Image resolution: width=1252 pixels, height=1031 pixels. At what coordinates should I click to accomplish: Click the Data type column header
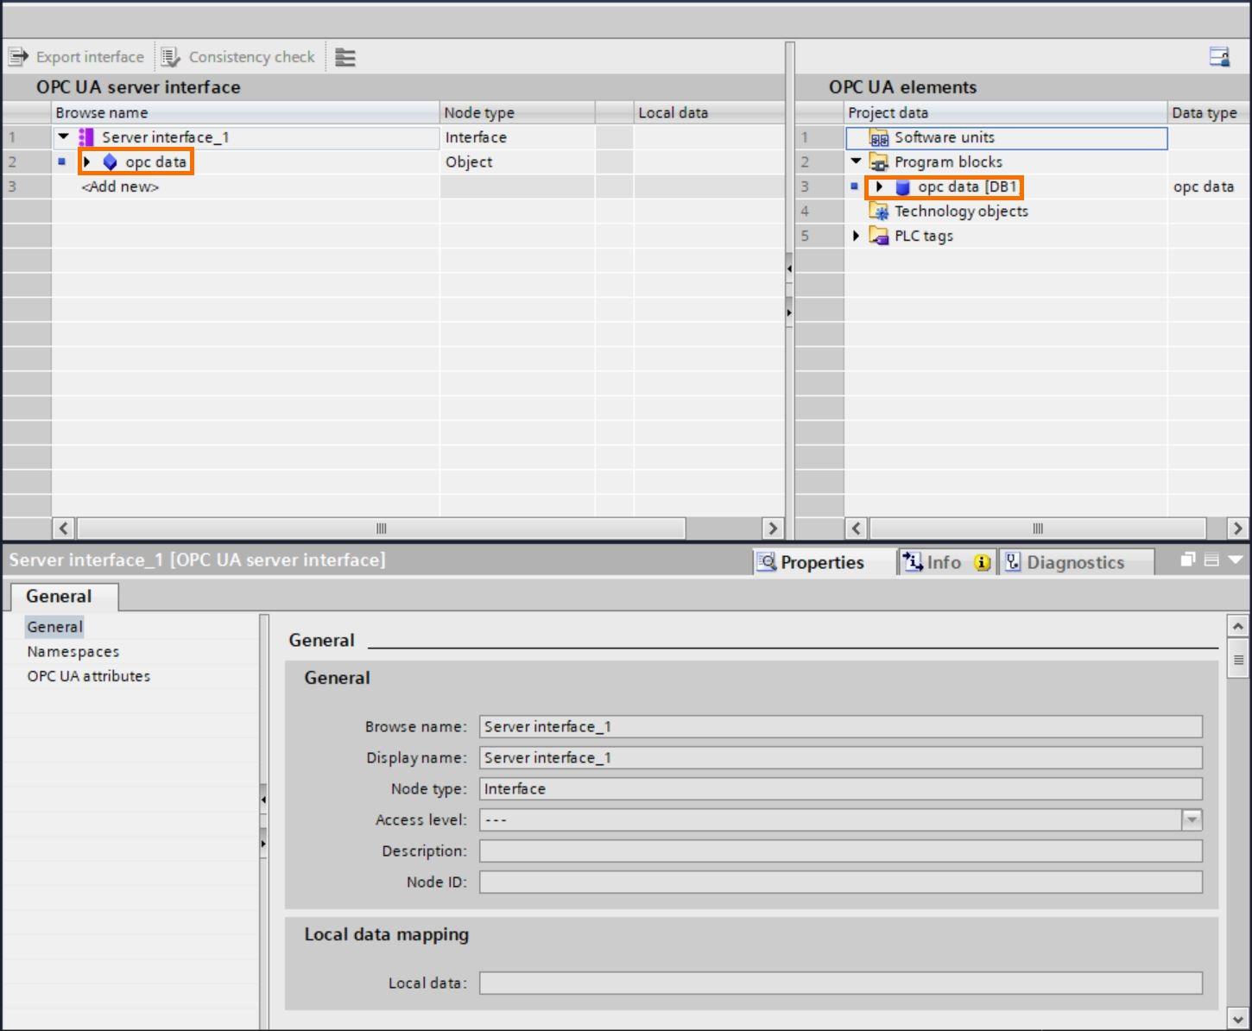pos(1208,113)
